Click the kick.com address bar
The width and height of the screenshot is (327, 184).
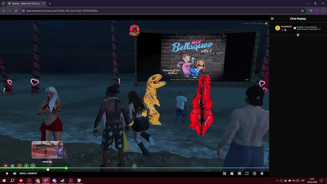tap(162, 11)
